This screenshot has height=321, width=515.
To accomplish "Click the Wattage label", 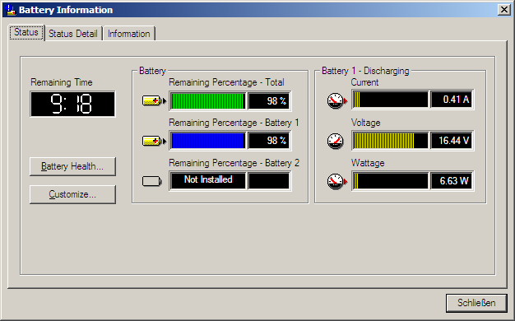I will (368, 163).
